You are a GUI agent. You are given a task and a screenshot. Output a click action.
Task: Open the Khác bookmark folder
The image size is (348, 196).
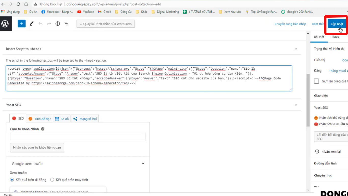(x=141, y=12)
